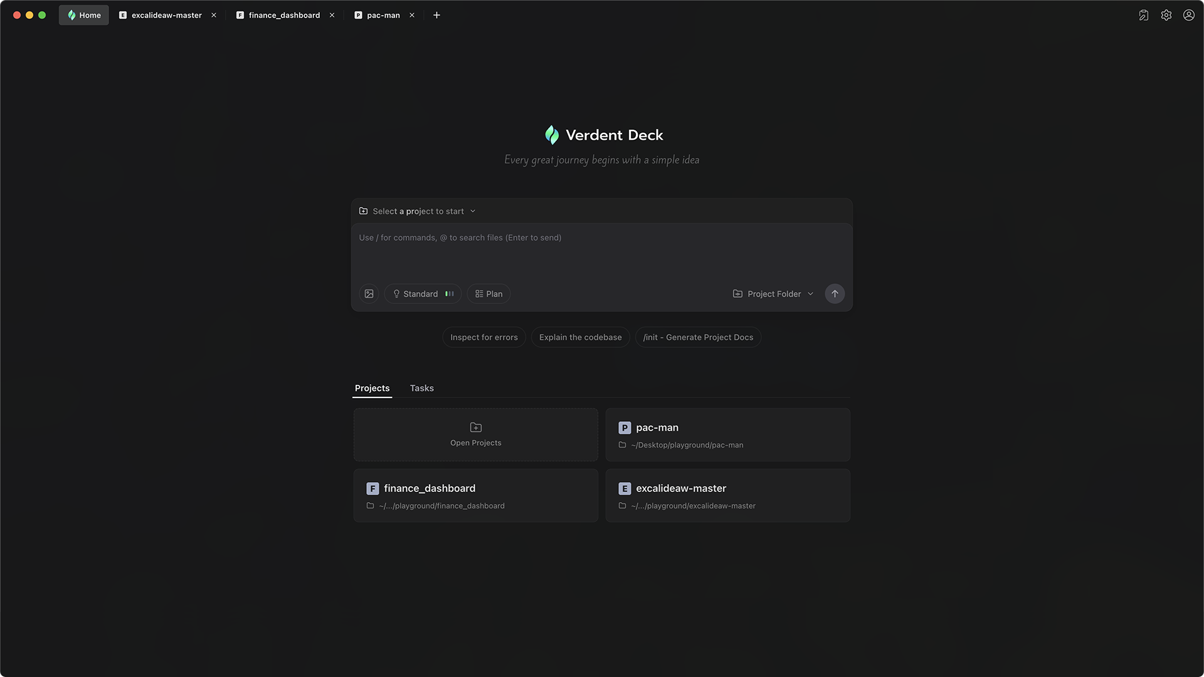The width and height of the screenshot is (1204, 677).
Task: Click Inspect for errors suggestion
Action: point(483,337)
